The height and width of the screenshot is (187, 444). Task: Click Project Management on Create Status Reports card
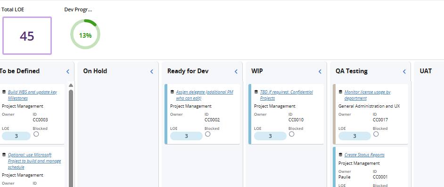tap(359, 163)
